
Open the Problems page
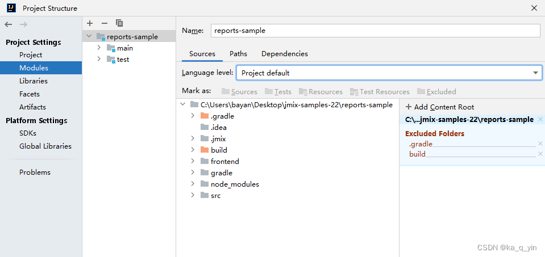click(x=35, y=172)
